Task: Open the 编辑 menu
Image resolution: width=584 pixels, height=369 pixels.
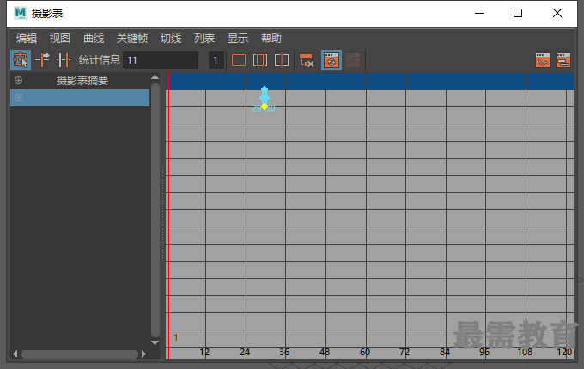Action: [x=27, y=39]
